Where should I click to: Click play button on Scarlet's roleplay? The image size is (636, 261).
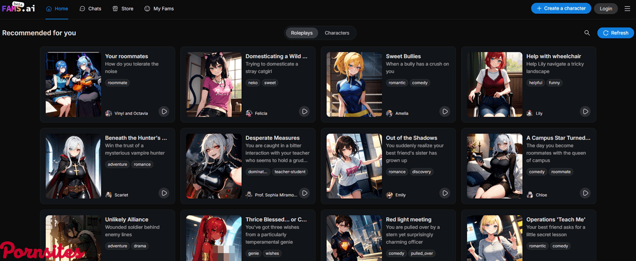[x=164, y=193]
